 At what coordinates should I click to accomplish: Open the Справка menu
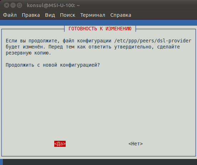(x=121, y=15)
